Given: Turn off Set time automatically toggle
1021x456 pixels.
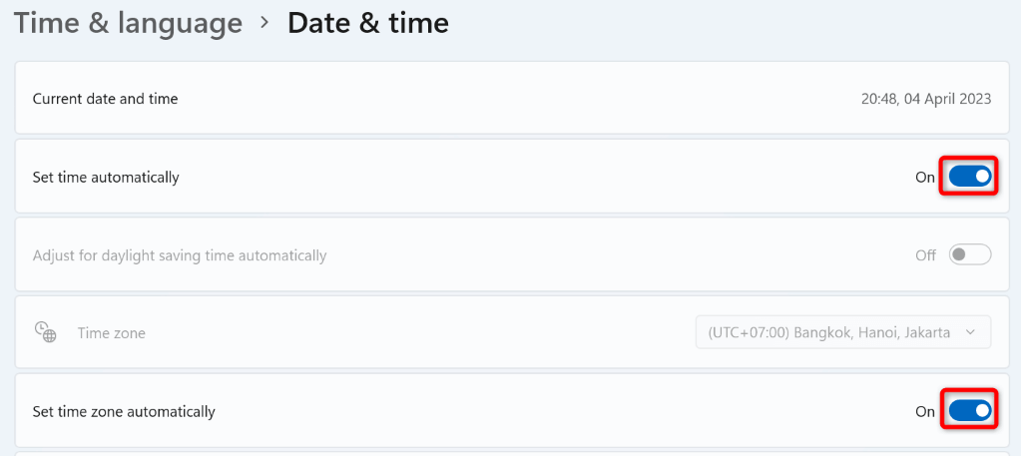Looking at the screenshot, I should [x=969, y=177].
